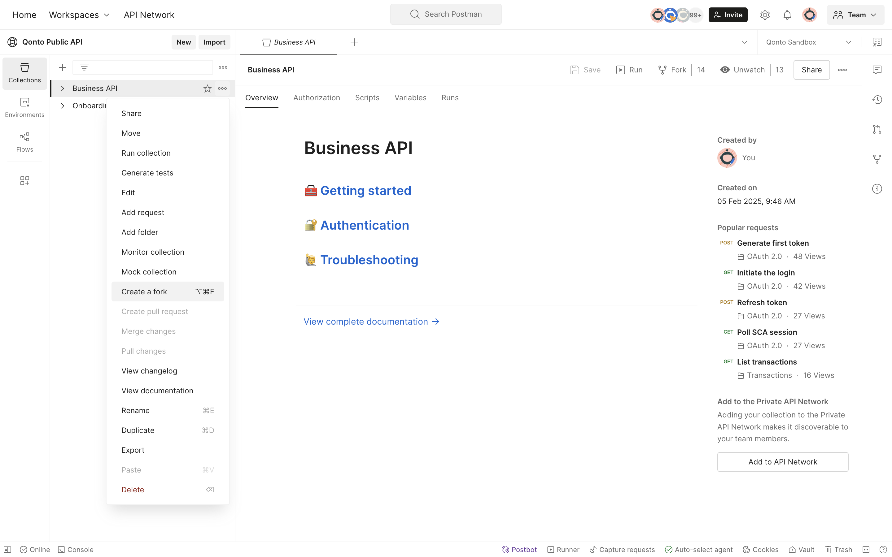Switch to the Scripts tab

pos(367,97)
